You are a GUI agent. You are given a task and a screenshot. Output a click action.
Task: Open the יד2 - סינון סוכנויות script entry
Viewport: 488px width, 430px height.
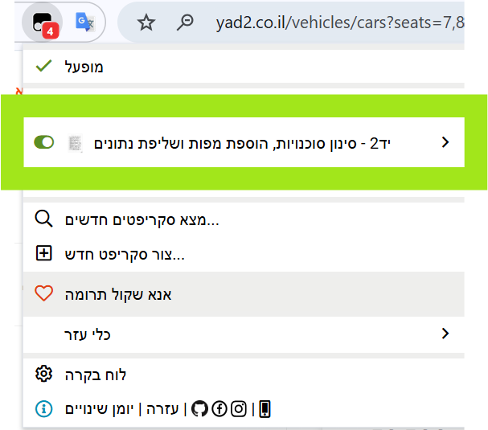[x=244, y=142]
